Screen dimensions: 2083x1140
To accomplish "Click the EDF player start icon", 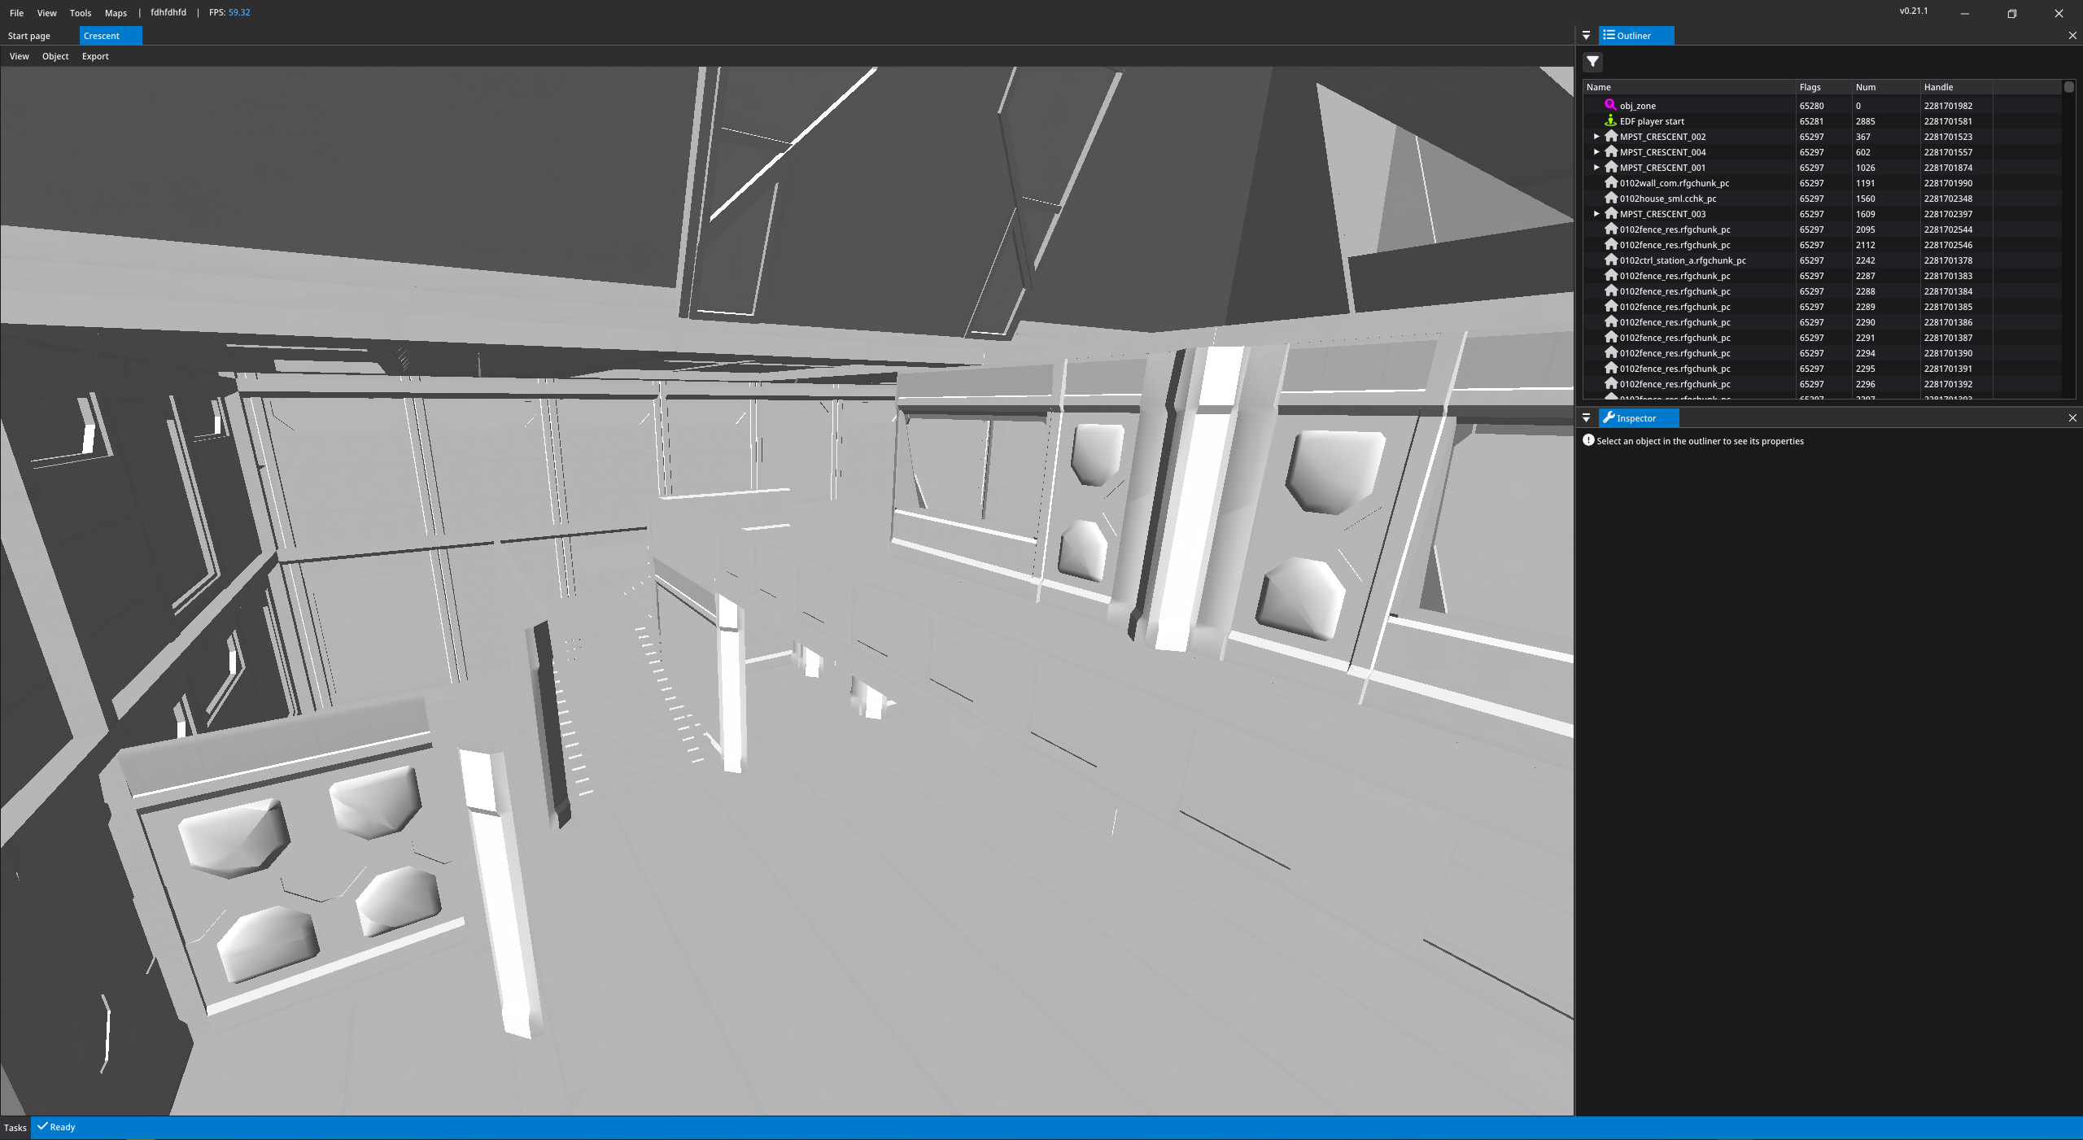I will click(x=1610, y=120).
